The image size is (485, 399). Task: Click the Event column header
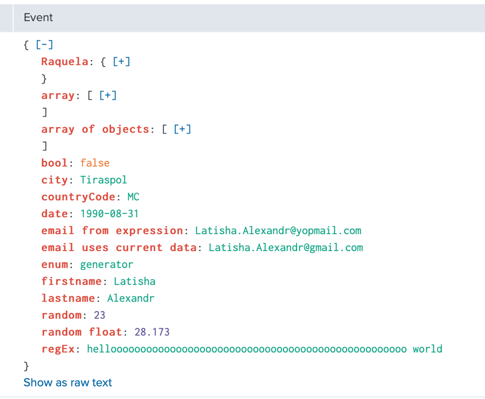(x=38, y=17)
